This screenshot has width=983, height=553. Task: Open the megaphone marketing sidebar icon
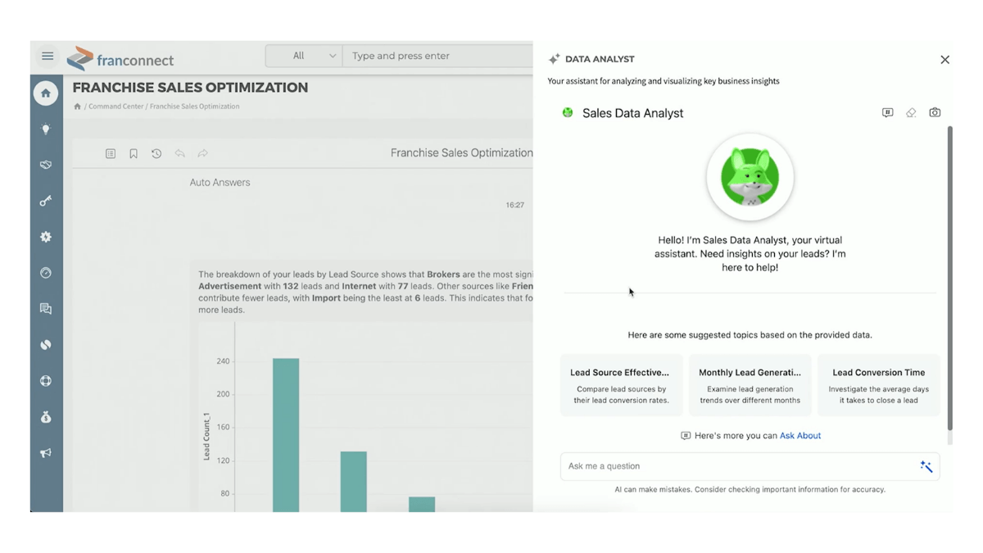pyautogui.click(x=46, y=453)
